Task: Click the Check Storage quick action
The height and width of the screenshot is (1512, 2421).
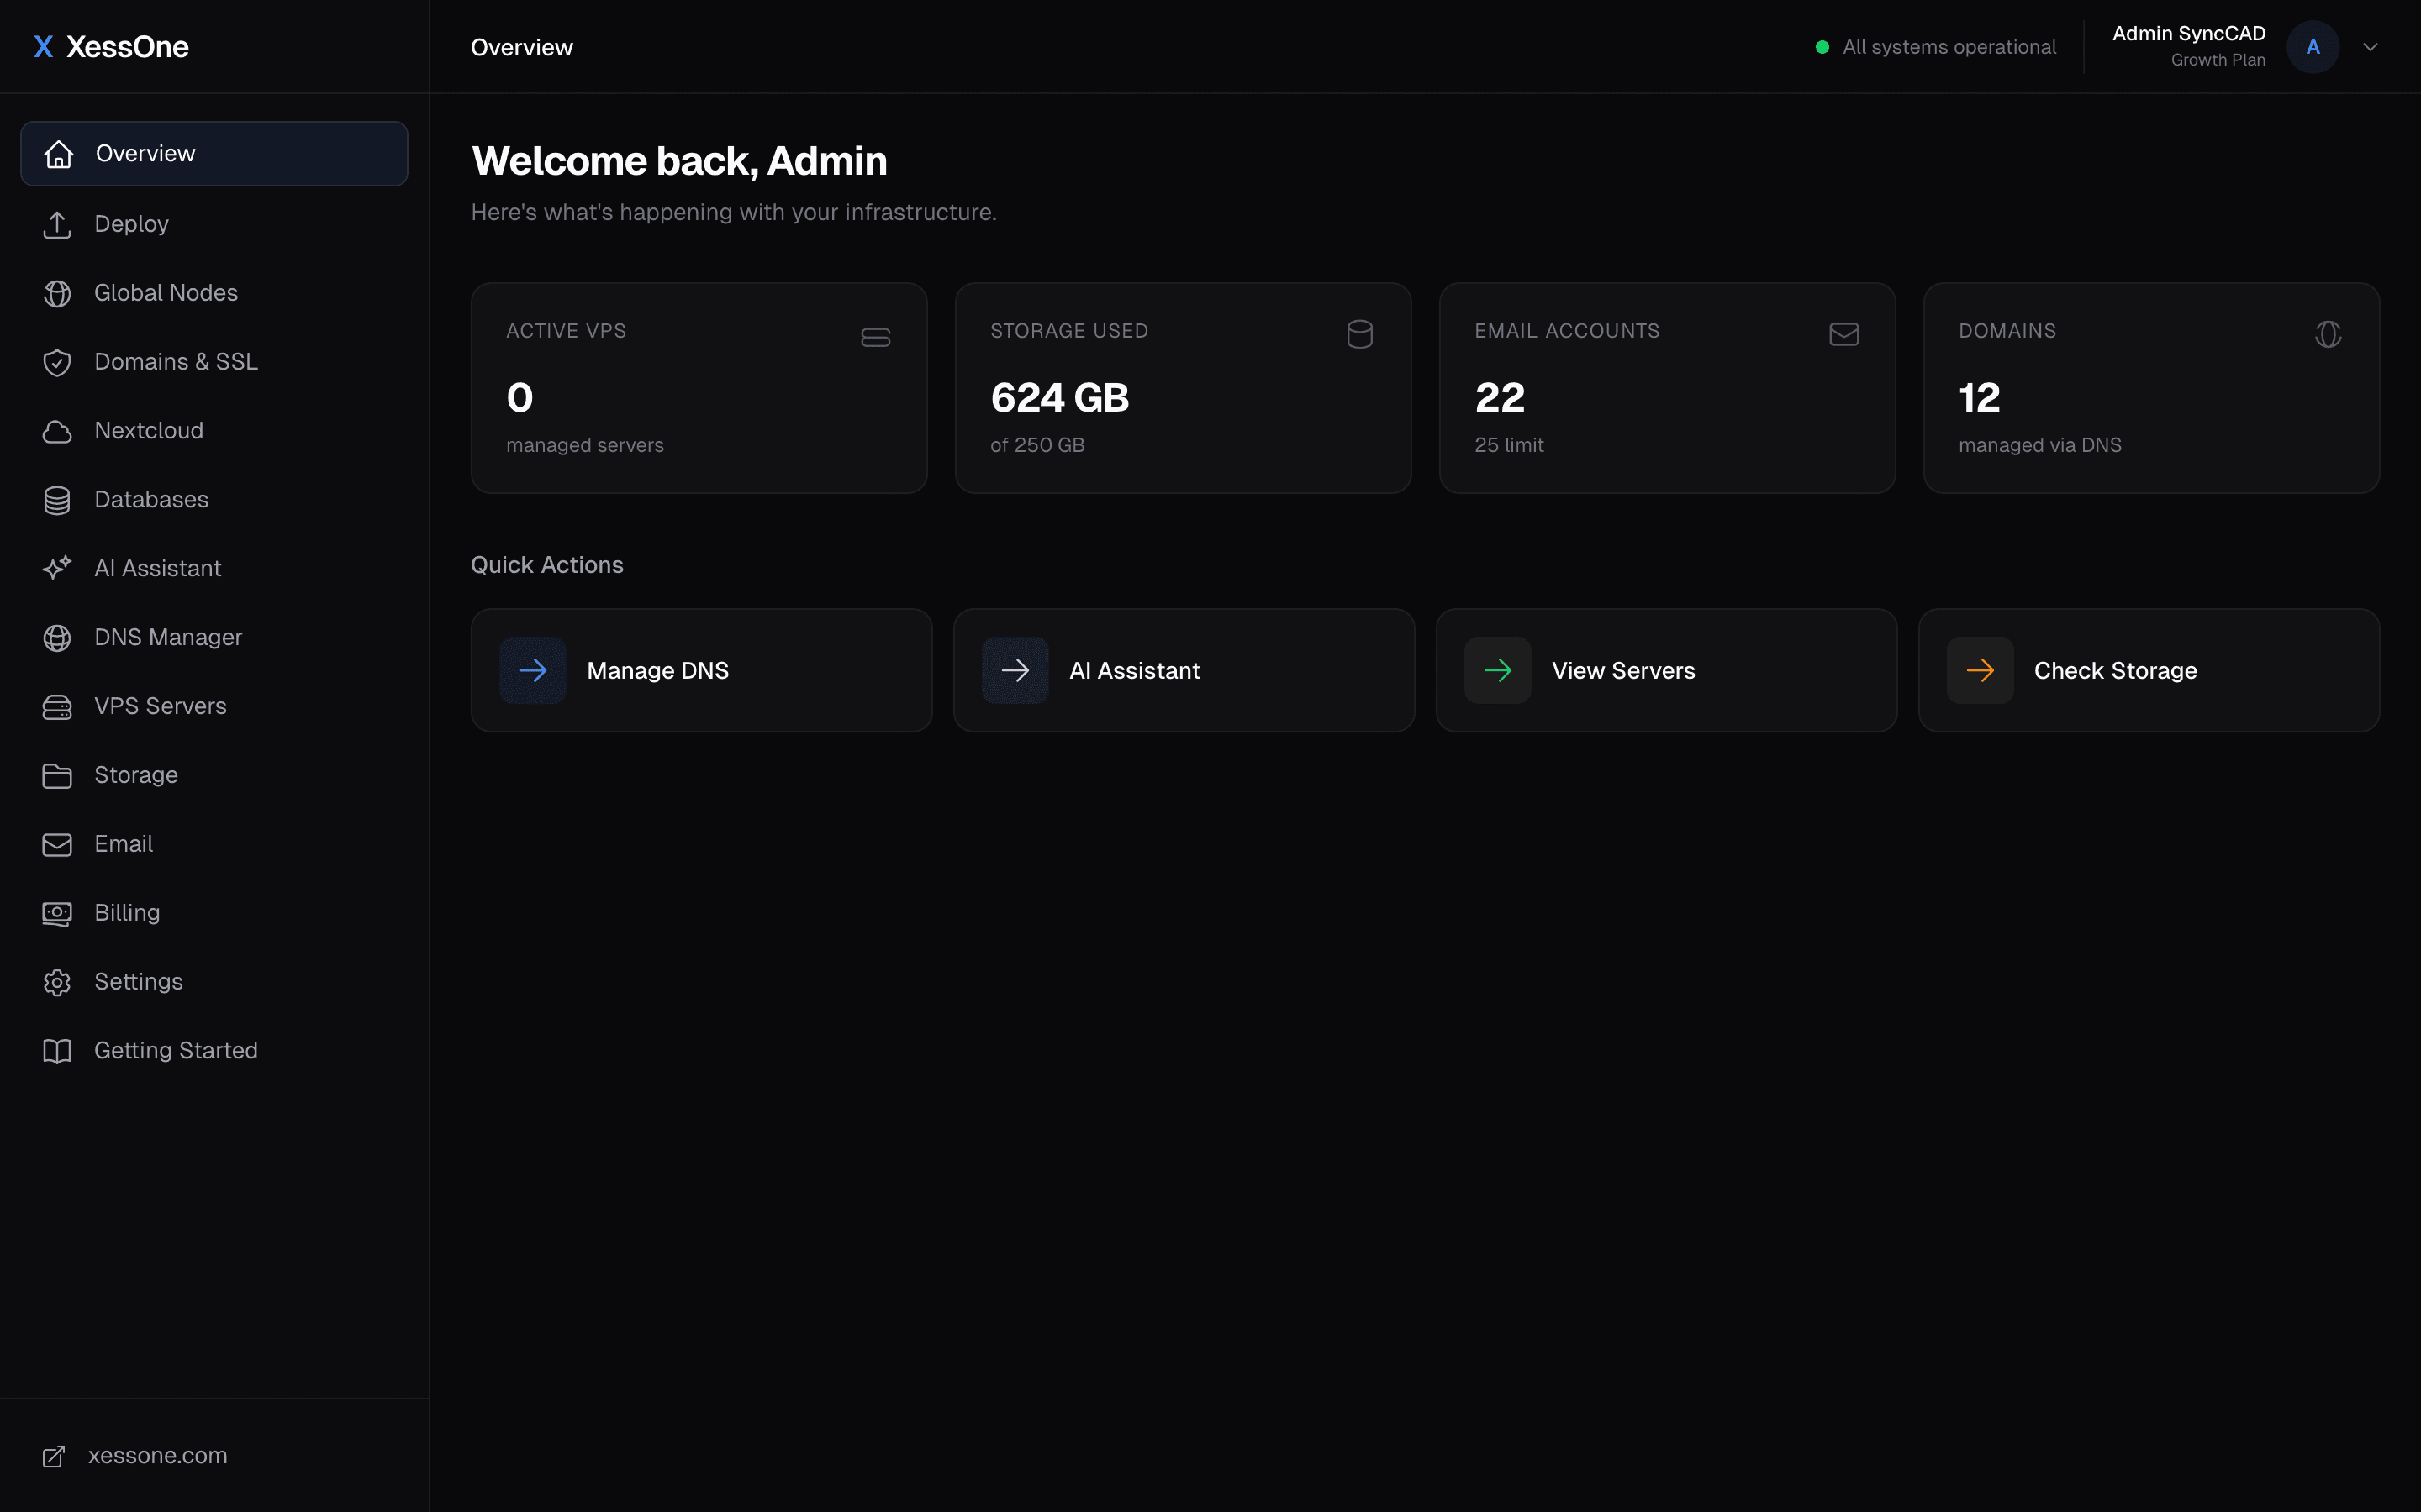Action: tap(2148, 670)
